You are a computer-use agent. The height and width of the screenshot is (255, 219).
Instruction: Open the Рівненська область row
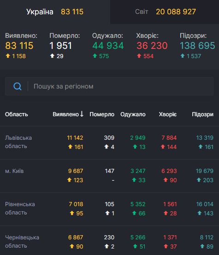pos(109,209)
